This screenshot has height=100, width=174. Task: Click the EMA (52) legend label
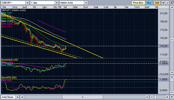pyautogui.click(x=6, y=18)
